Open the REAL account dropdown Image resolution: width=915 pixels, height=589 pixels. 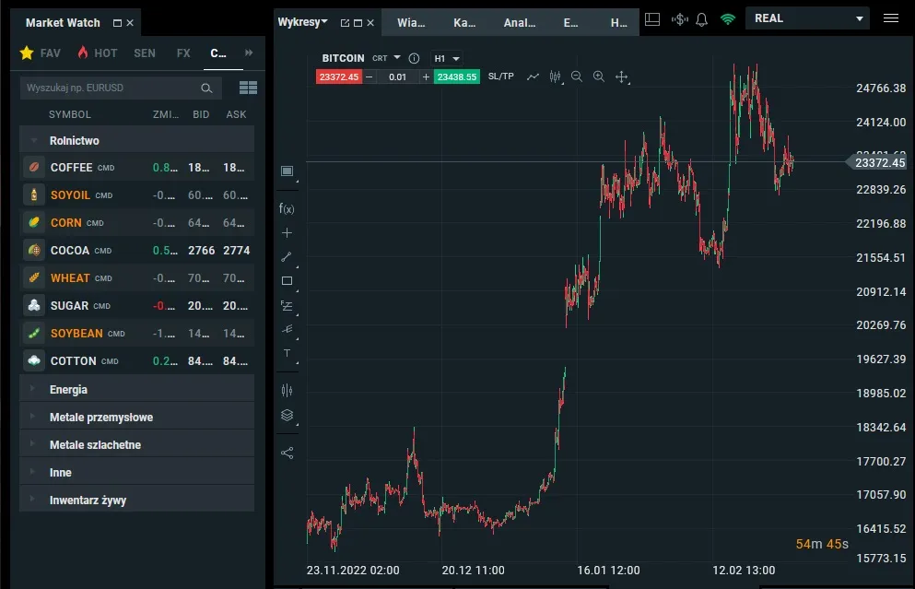coord(807,18)
